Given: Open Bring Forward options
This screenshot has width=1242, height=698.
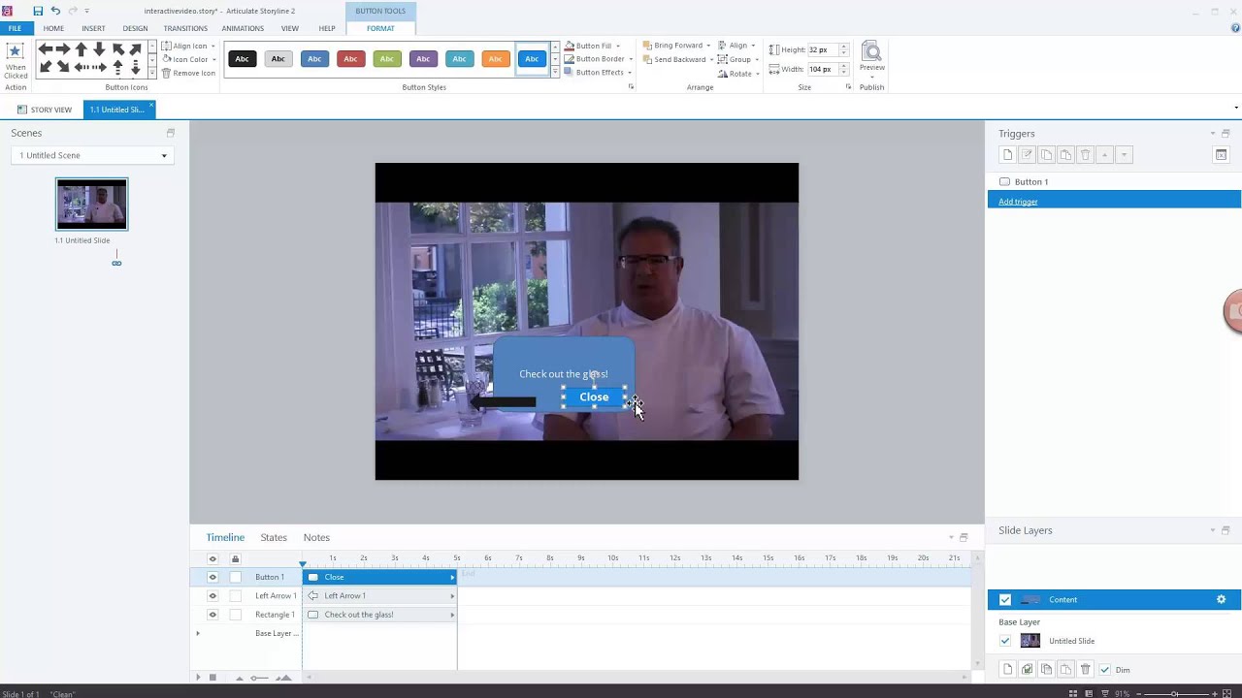Looking at the screenshot, I should [x=676, y=46].
